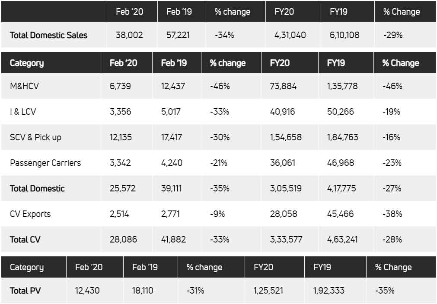Click the 3,33,577 Total CV FY20 value
The image size is (437, 304).
coord(286,239)
